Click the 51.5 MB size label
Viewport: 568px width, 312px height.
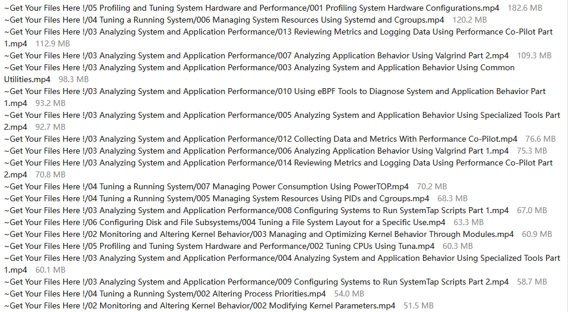[x=418, y=306]
